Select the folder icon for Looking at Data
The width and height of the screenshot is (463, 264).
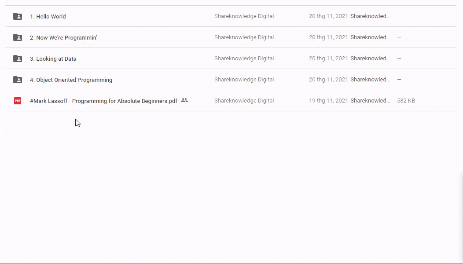(18, 59)
